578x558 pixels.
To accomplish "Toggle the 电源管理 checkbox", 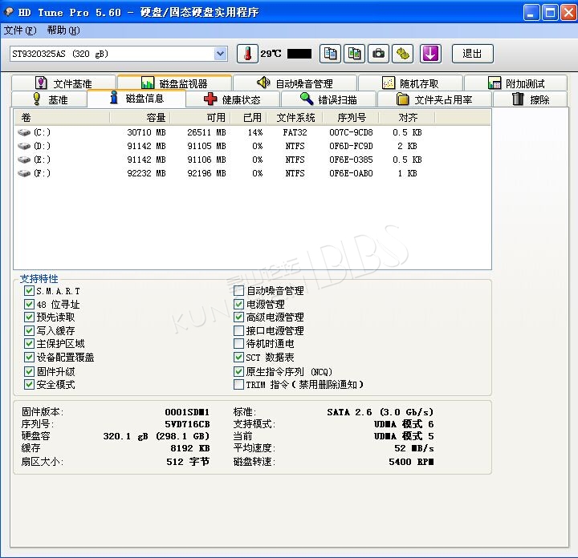I will coord(239,304).
